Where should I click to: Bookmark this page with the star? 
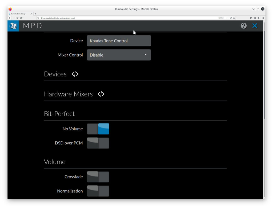[234, 18]
